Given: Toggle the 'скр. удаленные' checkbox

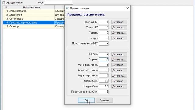Looking at the screenshot, I should [x=4, y=2].
